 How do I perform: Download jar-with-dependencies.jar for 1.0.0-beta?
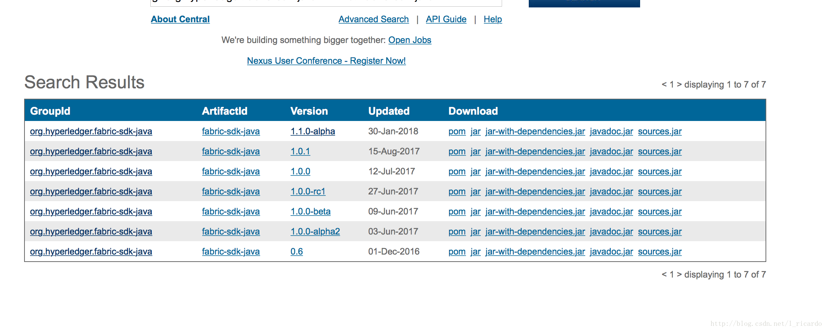coord(535,212)
